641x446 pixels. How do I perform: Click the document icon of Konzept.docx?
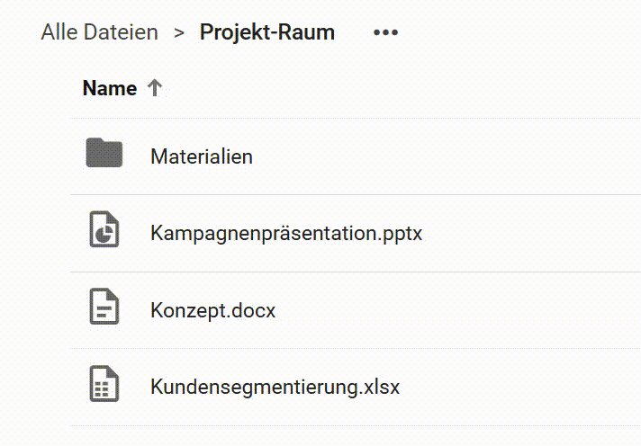104,307
